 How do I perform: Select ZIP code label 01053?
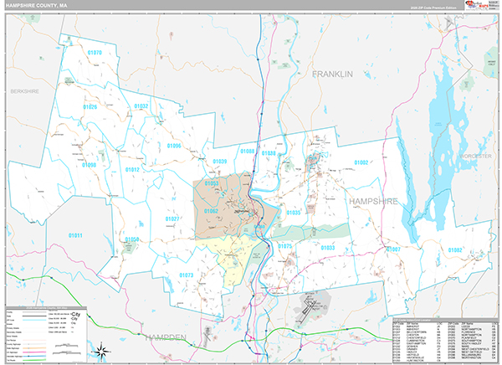coord(212,183)
